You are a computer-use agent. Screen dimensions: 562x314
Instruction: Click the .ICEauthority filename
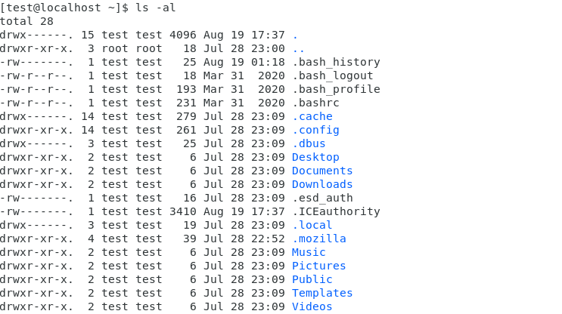tap(336, 211)
